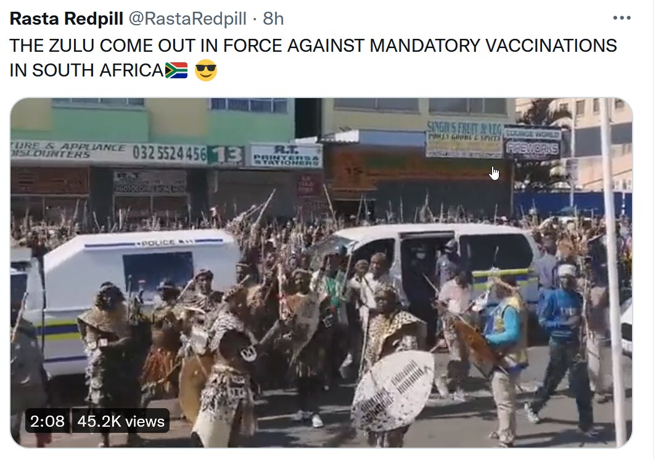This screenshot has width=661, height=460.
Task: Click the @RastaRedpill handle
Action: (x=187, y=18)
